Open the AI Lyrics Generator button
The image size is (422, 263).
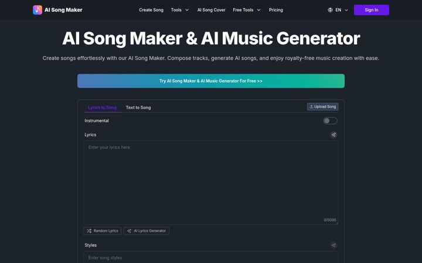147,231
